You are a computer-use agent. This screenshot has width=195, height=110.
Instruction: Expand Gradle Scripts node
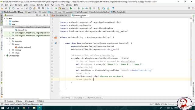[x=4, y=56]
